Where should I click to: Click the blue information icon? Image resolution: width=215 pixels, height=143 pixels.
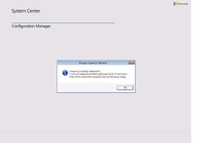(x=65, y=73)
